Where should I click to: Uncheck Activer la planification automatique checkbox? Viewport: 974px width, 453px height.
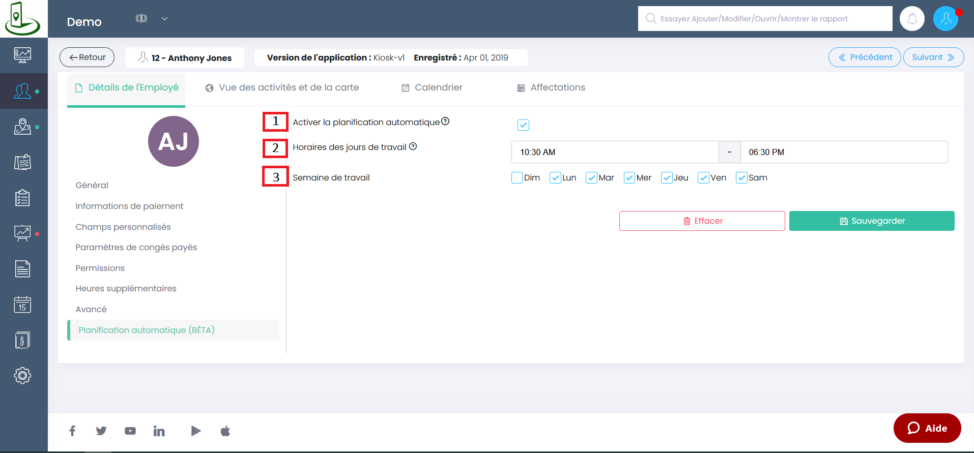523,125
